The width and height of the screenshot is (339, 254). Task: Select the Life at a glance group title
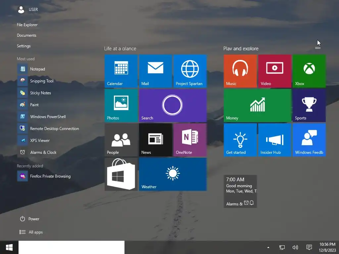tap(120, 49)
